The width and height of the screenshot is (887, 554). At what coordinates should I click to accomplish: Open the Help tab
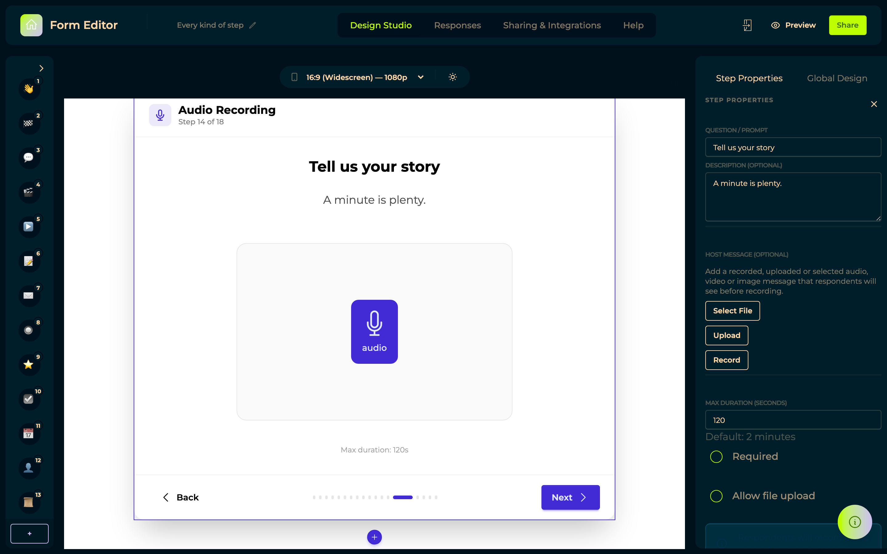[633, 25]
